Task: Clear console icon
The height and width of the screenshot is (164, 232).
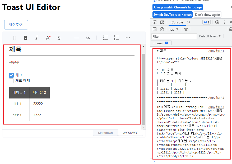Action: click(162, 29)
